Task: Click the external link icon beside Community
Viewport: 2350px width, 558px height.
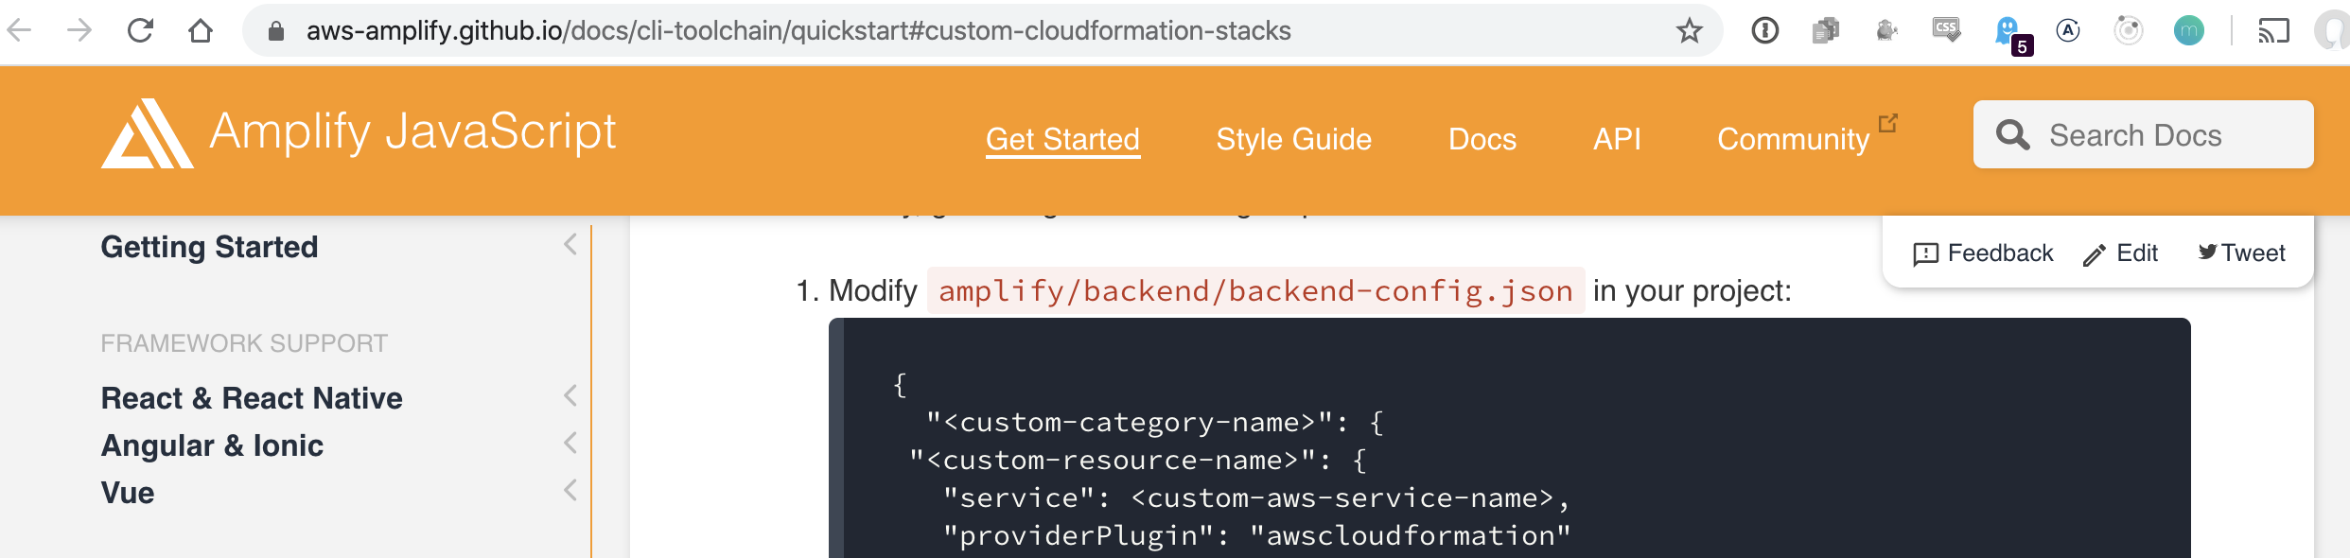Action: point(1888,123)
